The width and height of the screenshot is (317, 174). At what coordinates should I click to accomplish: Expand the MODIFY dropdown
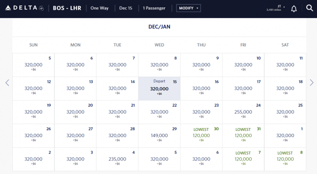189,8
